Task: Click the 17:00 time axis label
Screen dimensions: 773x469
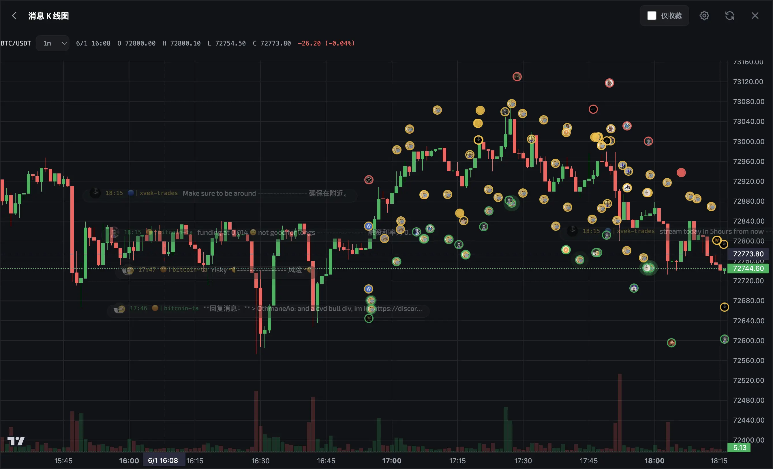Action: (391, 461)
